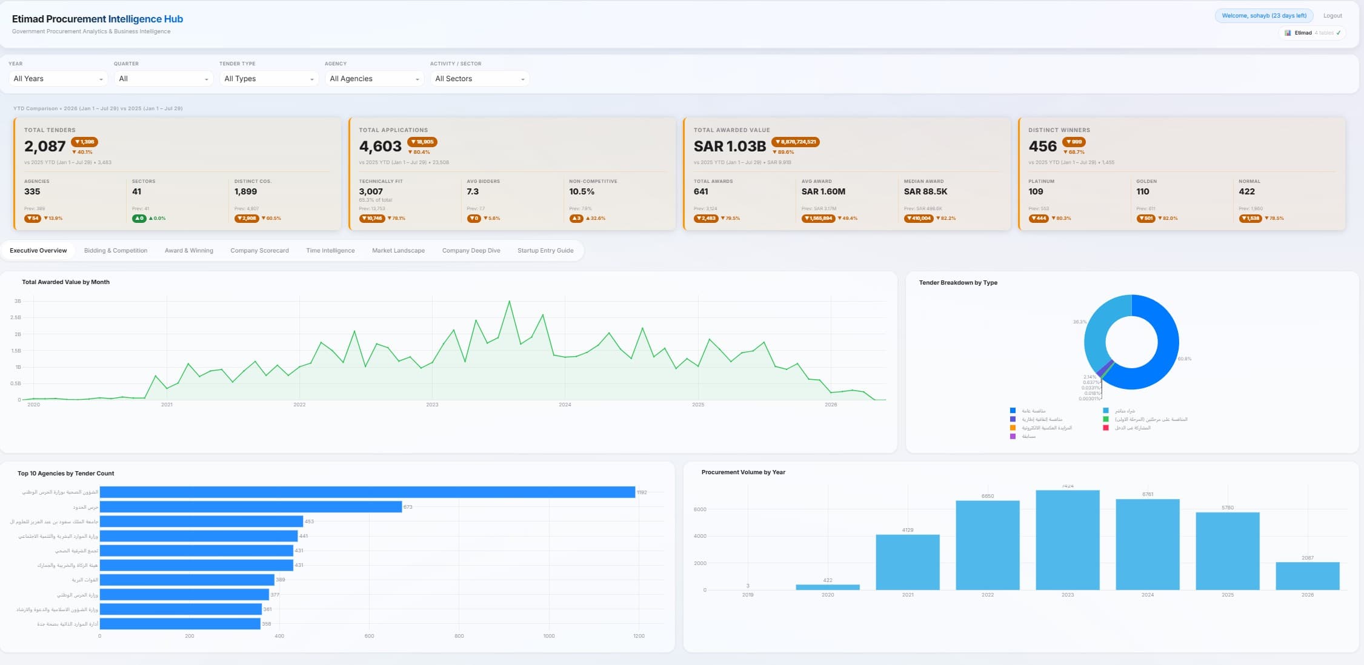Click the 2026 bar labeled 2087
This screenshot has height=665, width=1364.
pyautogui.click(x=1308, y=576)
